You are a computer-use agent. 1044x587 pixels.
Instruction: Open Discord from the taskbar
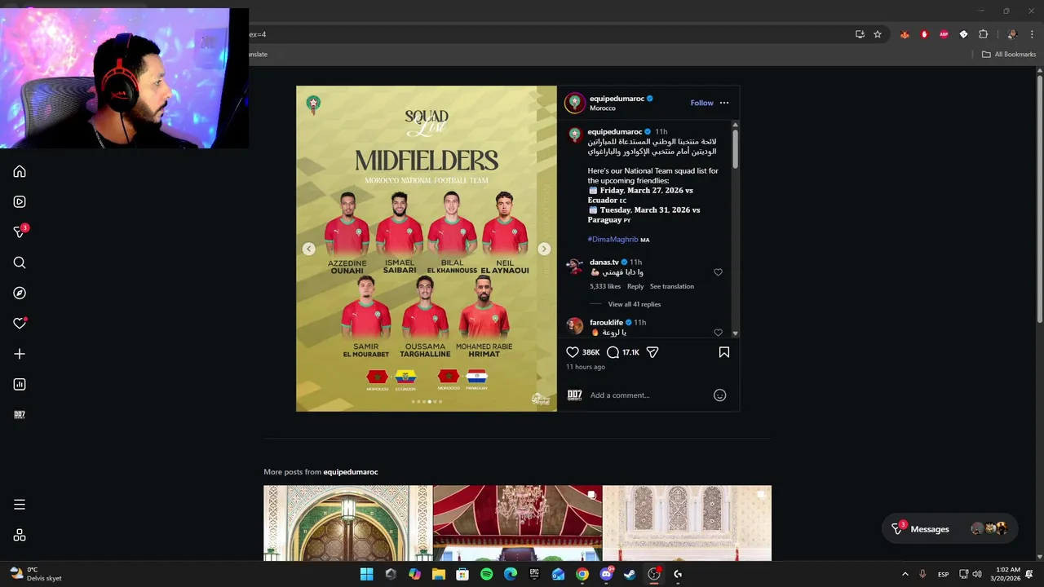(606, 574)
